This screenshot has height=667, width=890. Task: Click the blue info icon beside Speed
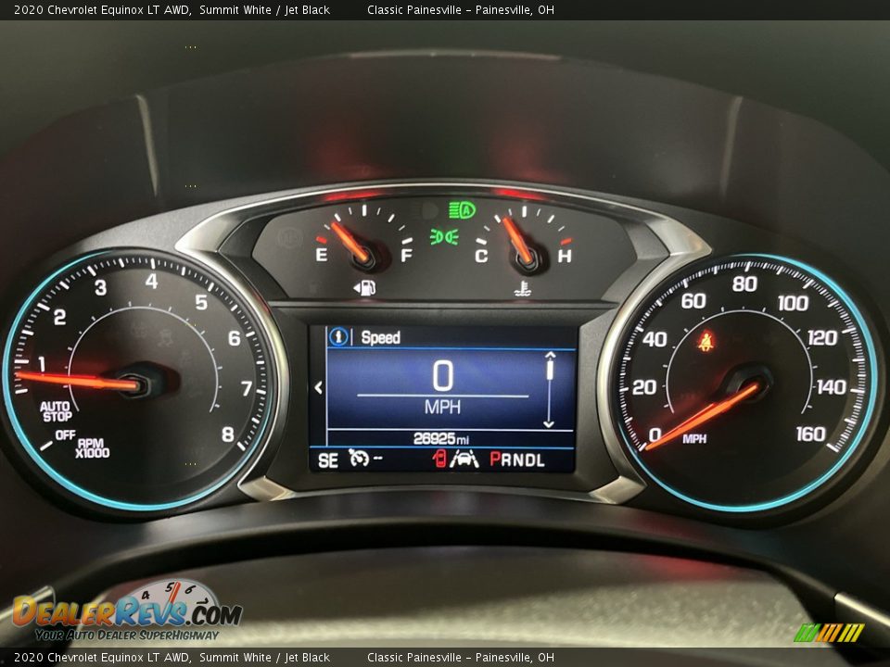pos(338,337)
